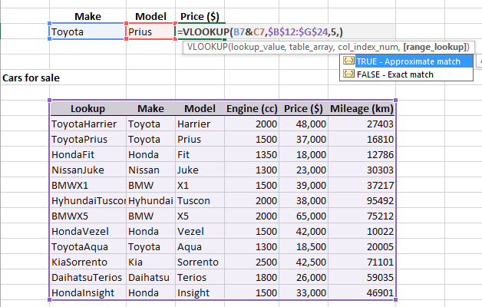Click icon beside TRUE autocomplete entry
Viewport: 482px width, 307px height.
pos(348,61)
